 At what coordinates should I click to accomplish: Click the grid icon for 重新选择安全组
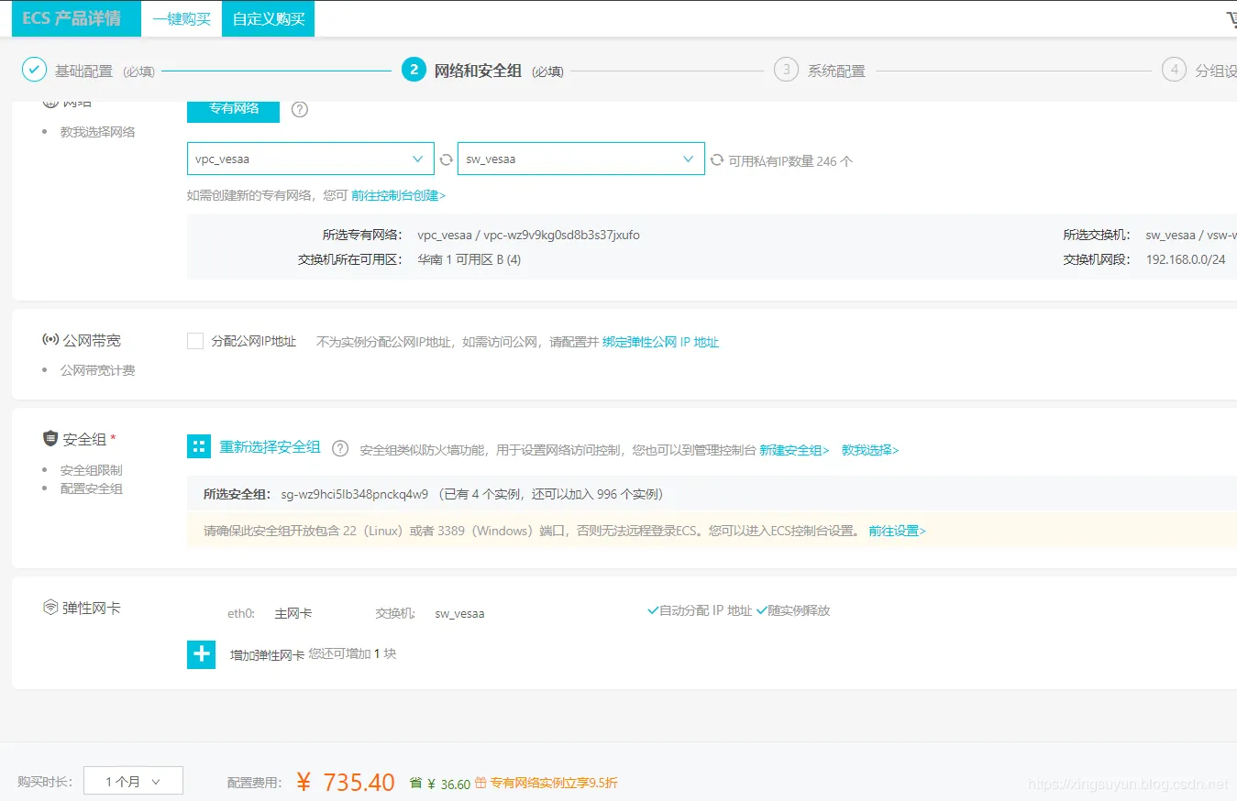tap(199, 447)
